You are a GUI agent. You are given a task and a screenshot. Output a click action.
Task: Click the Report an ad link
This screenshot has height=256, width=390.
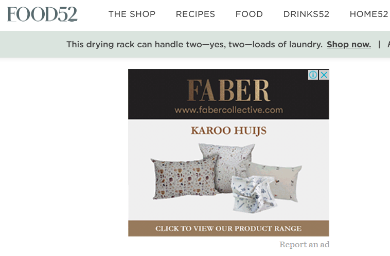[x=304, y=245]
